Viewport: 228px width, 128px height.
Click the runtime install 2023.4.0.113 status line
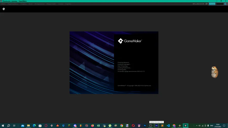click(131, 71)
